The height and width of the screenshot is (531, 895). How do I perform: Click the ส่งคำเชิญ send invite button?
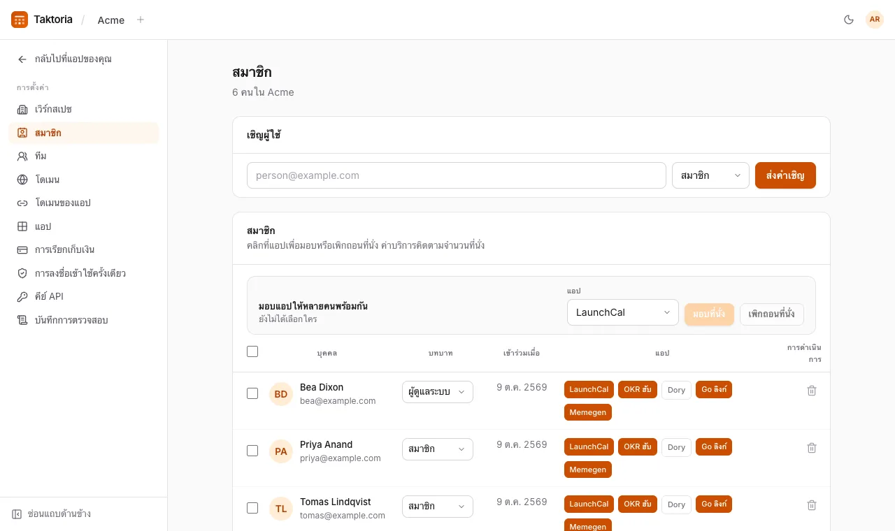pyautogui.click(x=785, y=175)
